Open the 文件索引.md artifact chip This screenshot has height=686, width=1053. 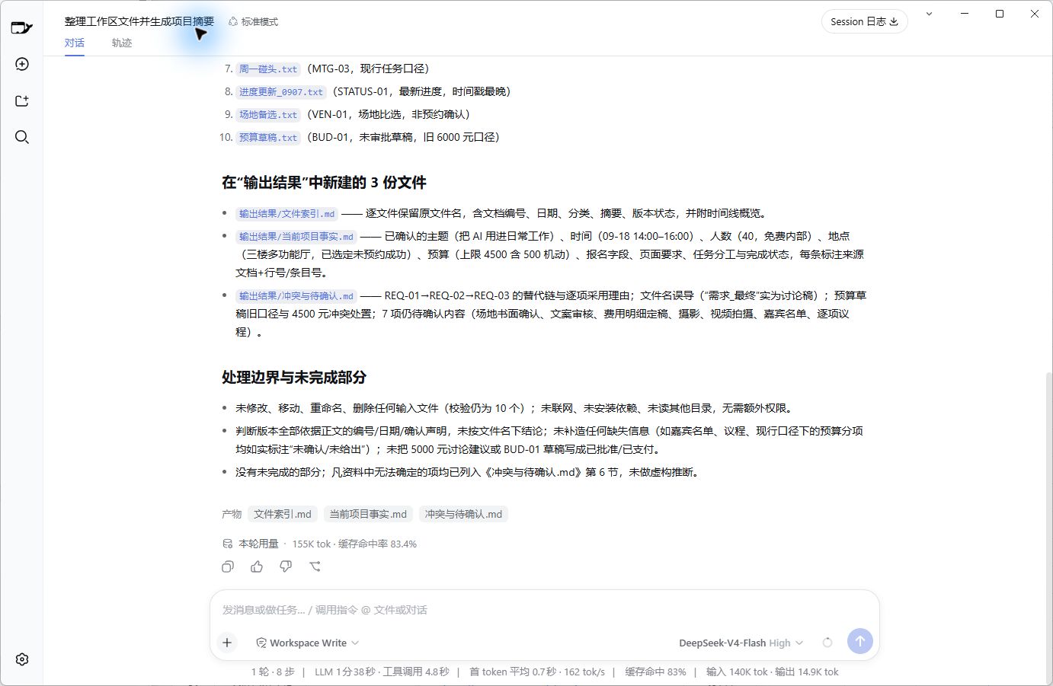pyautogui.click(x=283, y=514)
